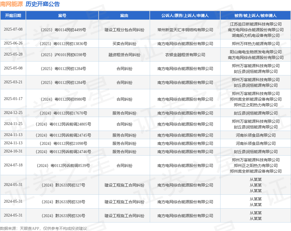
Task: Click the 买卖合同纠纷 cause cell
Action: [124, 44]
